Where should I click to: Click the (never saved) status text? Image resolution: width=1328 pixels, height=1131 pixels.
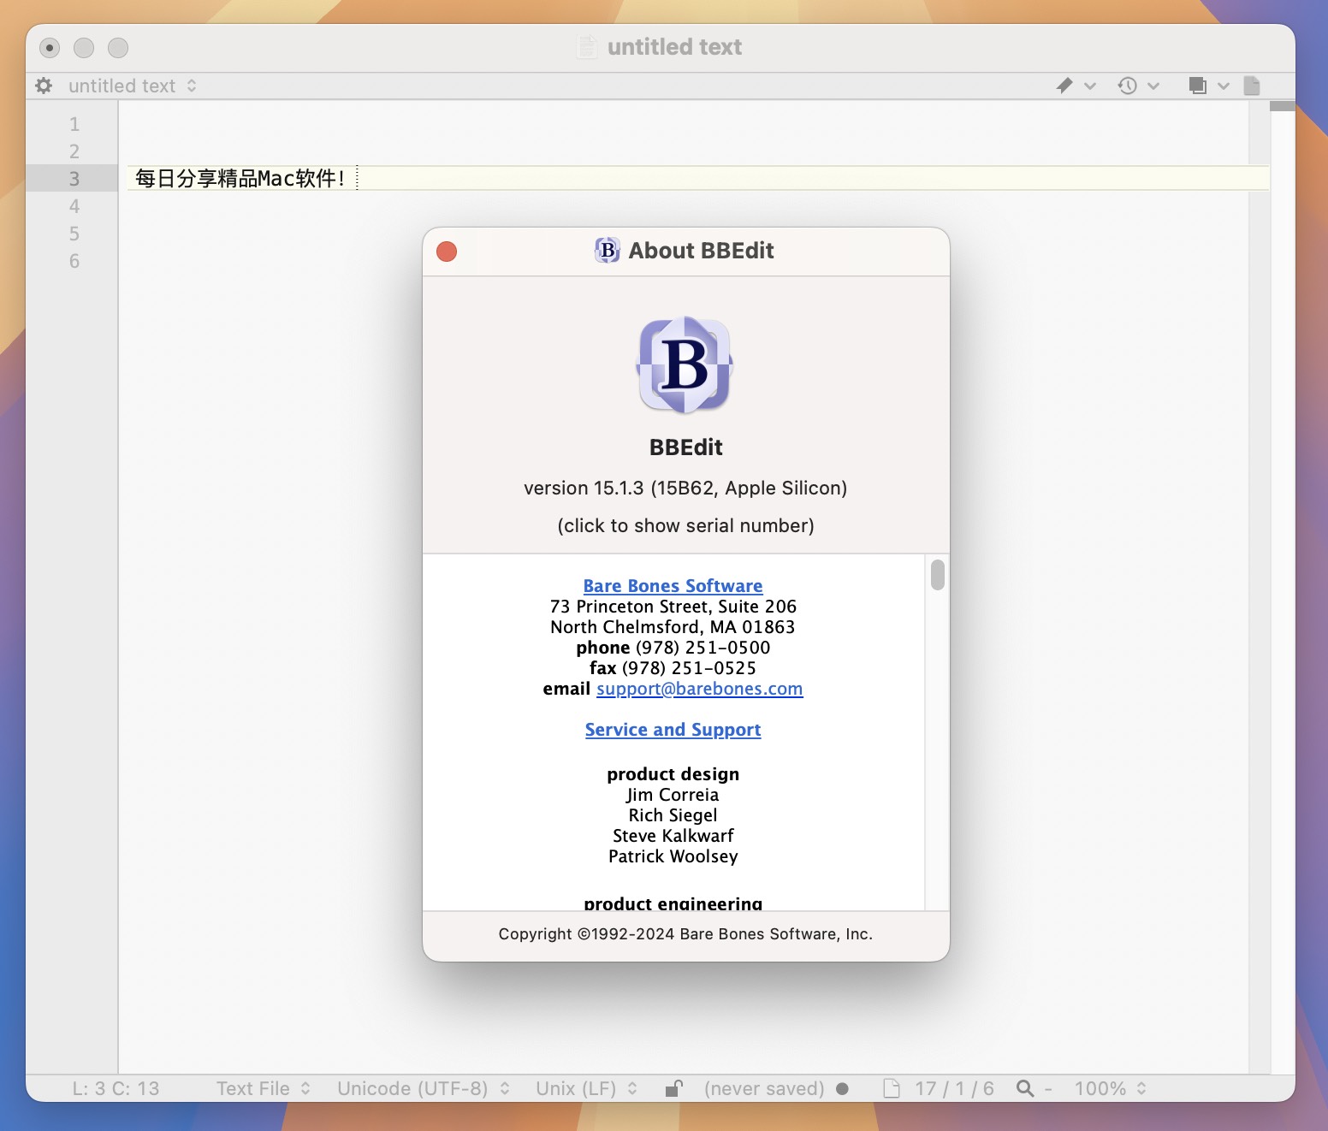pos(764,1088)
